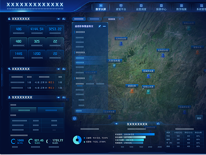Click the 来源 column header
The height and width of the screenshot is (155, 206).
coord(168,132)
